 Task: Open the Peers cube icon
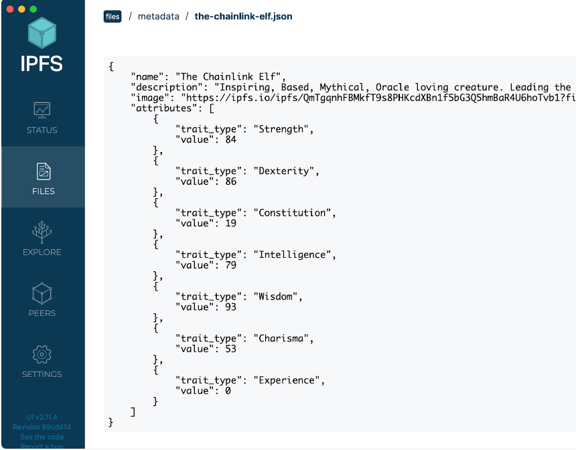pos(42,293)
